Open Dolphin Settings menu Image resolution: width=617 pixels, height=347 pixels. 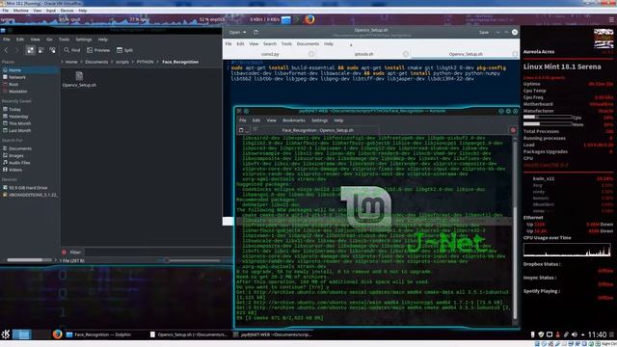84,40
